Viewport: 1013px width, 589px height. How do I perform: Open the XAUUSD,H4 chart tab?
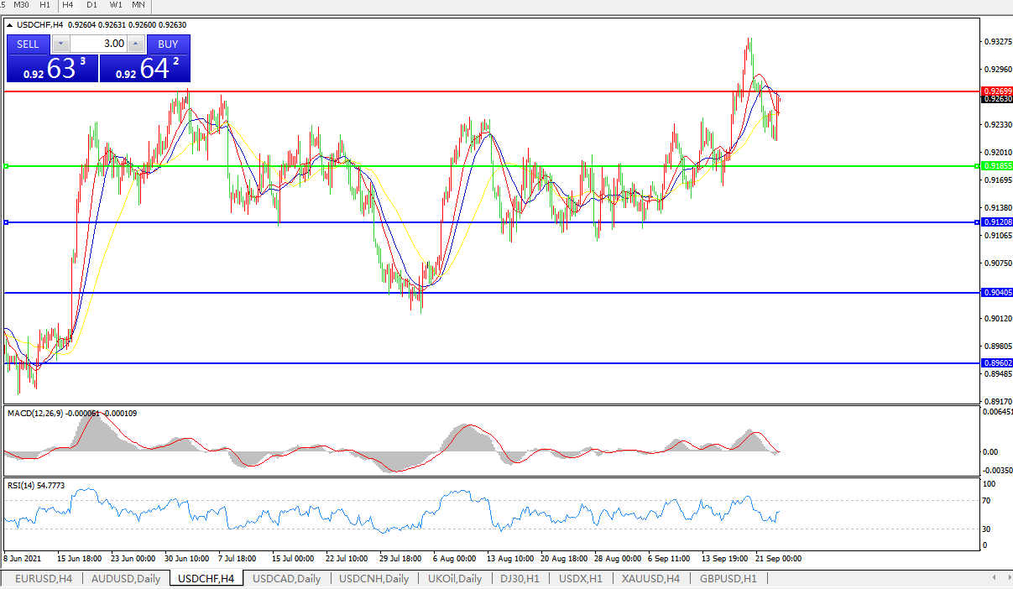[x=651, y=578]
